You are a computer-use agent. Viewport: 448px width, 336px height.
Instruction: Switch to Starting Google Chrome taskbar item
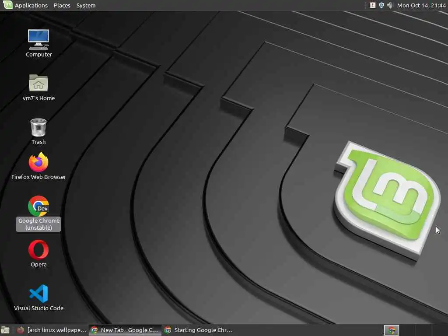tap(198, 330)
